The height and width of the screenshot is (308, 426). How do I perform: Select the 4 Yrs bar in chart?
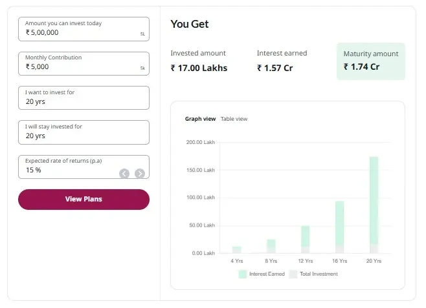click(237, 250)
